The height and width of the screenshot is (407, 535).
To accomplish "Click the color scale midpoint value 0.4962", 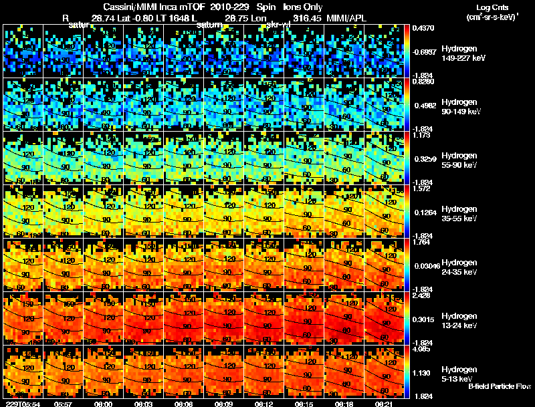I will click(425, 106).
